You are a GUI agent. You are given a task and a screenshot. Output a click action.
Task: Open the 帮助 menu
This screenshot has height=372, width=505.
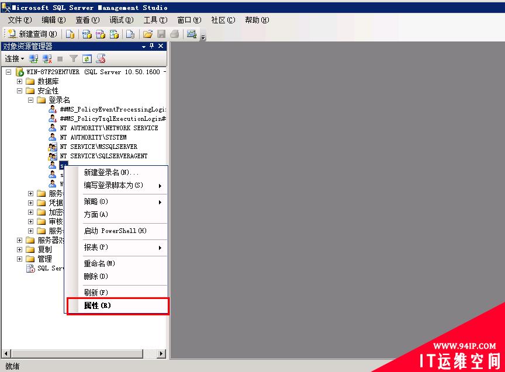[257, 20]
